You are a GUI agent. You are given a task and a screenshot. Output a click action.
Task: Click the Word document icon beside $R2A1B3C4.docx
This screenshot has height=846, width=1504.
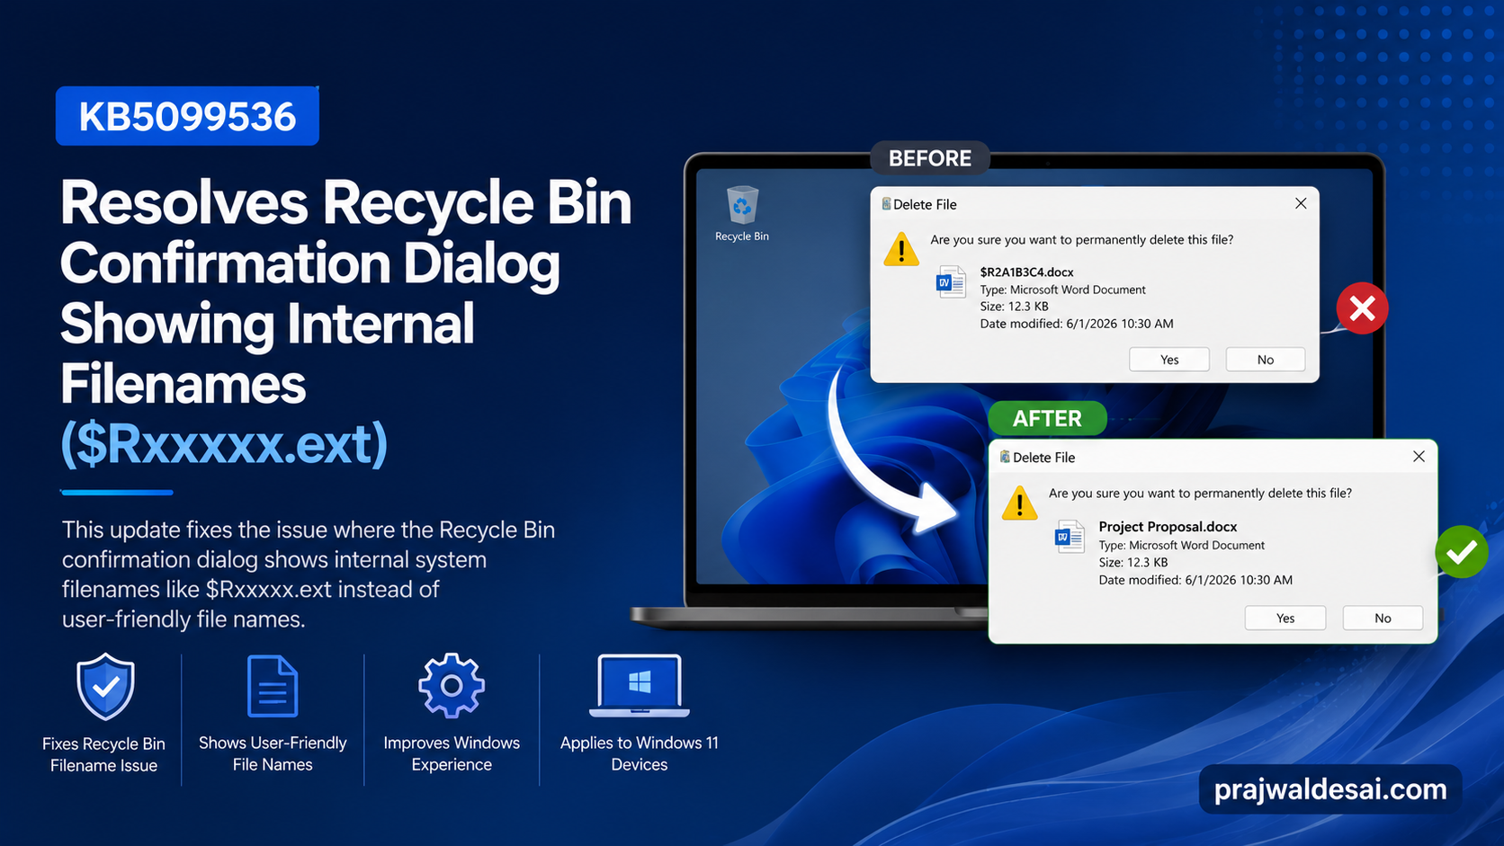(x=951, y=282)
